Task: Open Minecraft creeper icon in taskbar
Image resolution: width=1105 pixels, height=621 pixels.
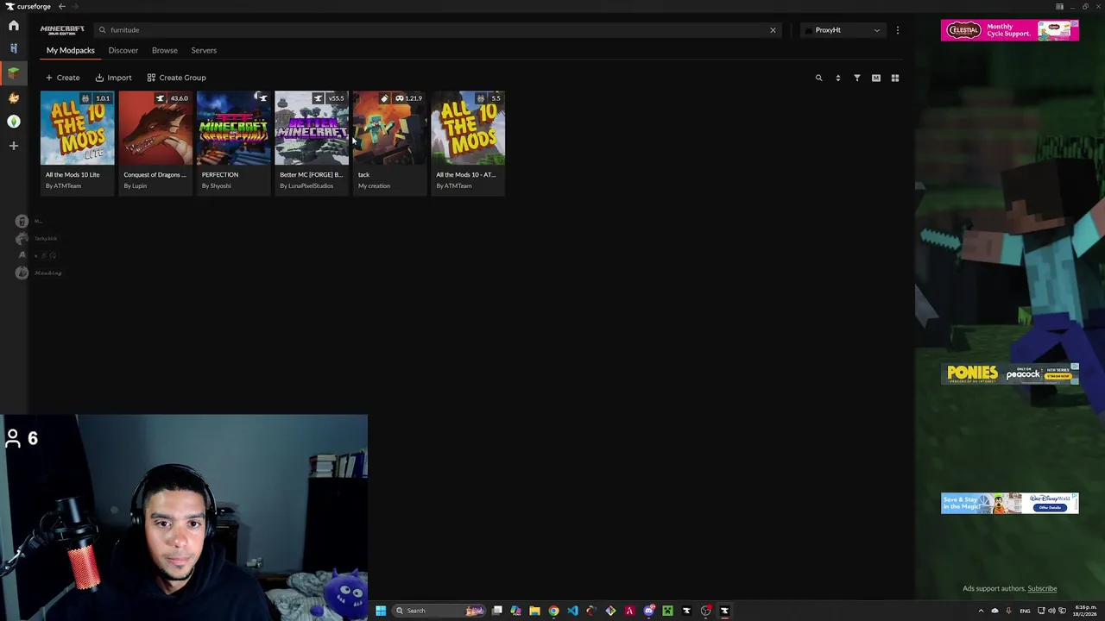Action: coord(667,611)
